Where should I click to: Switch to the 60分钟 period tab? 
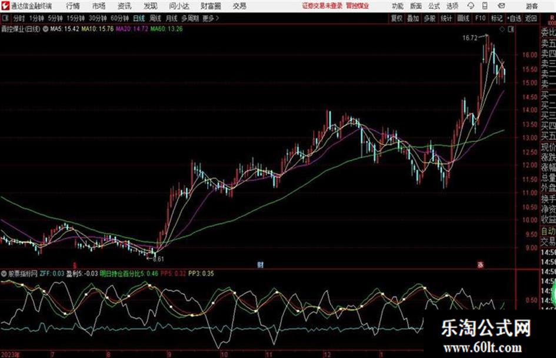(x=120, y=18)
